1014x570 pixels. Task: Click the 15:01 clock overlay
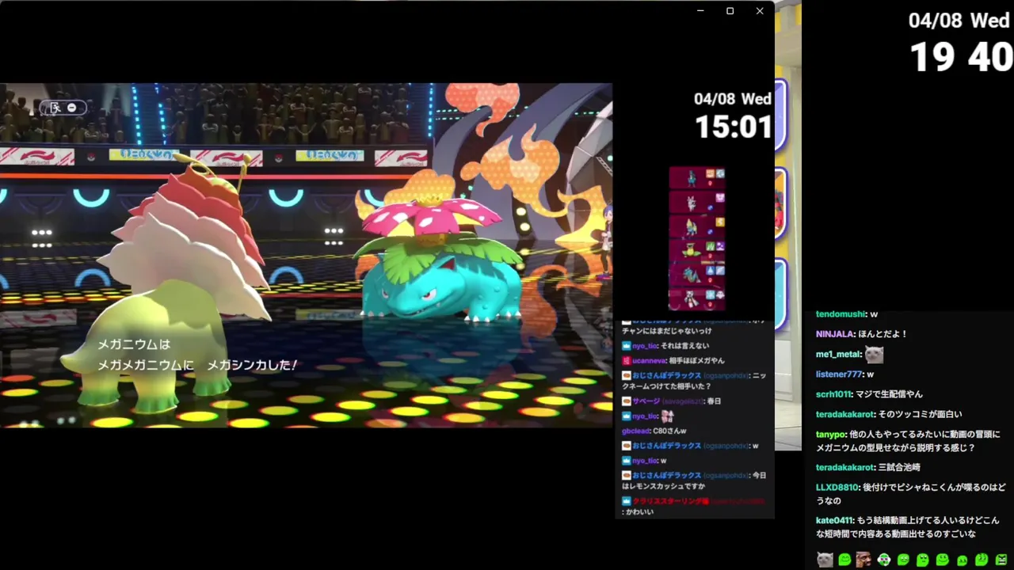(x=733, y=127)
